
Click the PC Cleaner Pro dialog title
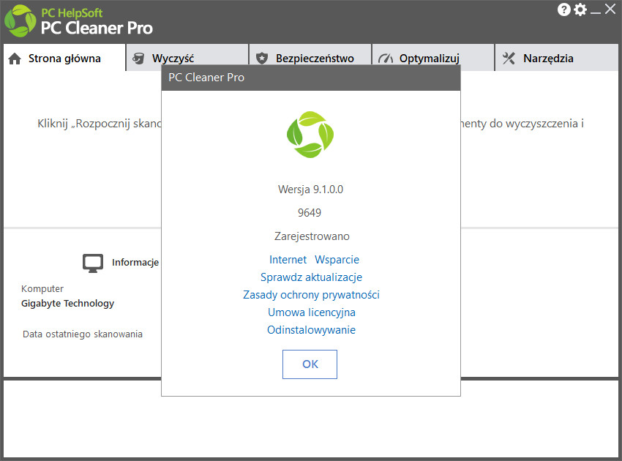click(x=206, y=78)
